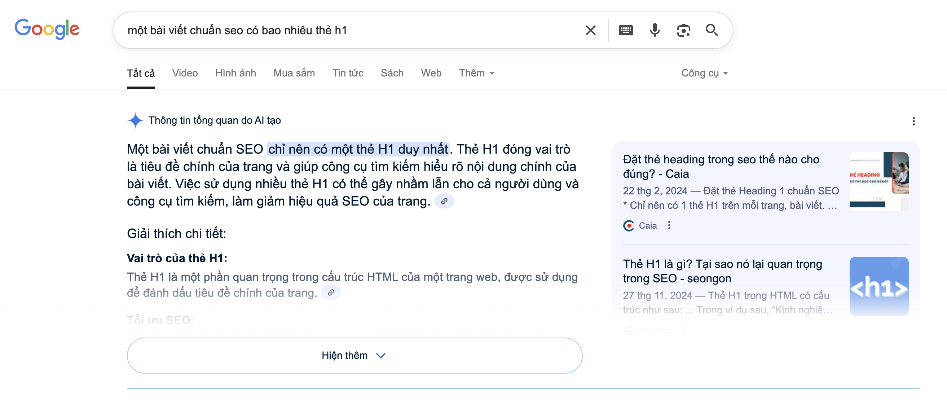Open Google Lens image search icon
Viewport: 947px width, 414px height.
pyautogui.click(x=683, y=30)
